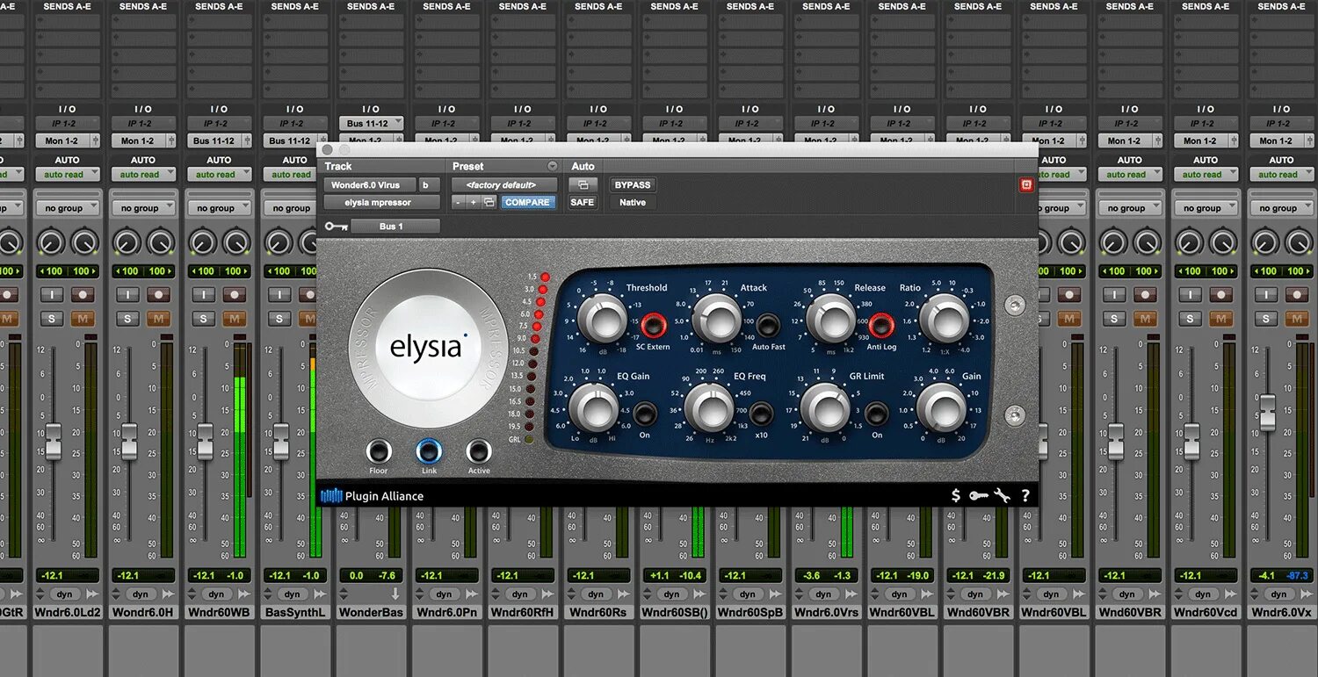Click dyn button on Wndr60Rs track
This screenshot has width=1318, height=677.
click(x=596, y=594)
